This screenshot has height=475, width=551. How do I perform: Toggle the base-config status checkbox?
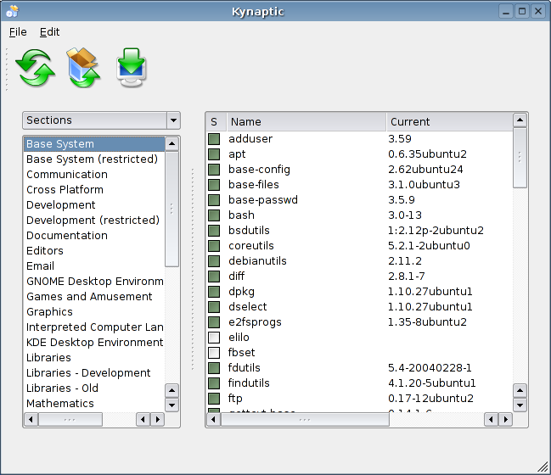(214, 169)
